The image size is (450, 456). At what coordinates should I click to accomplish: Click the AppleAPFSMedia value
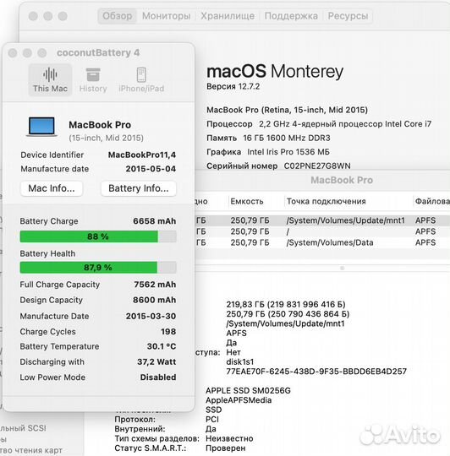(x=239, y=400)
